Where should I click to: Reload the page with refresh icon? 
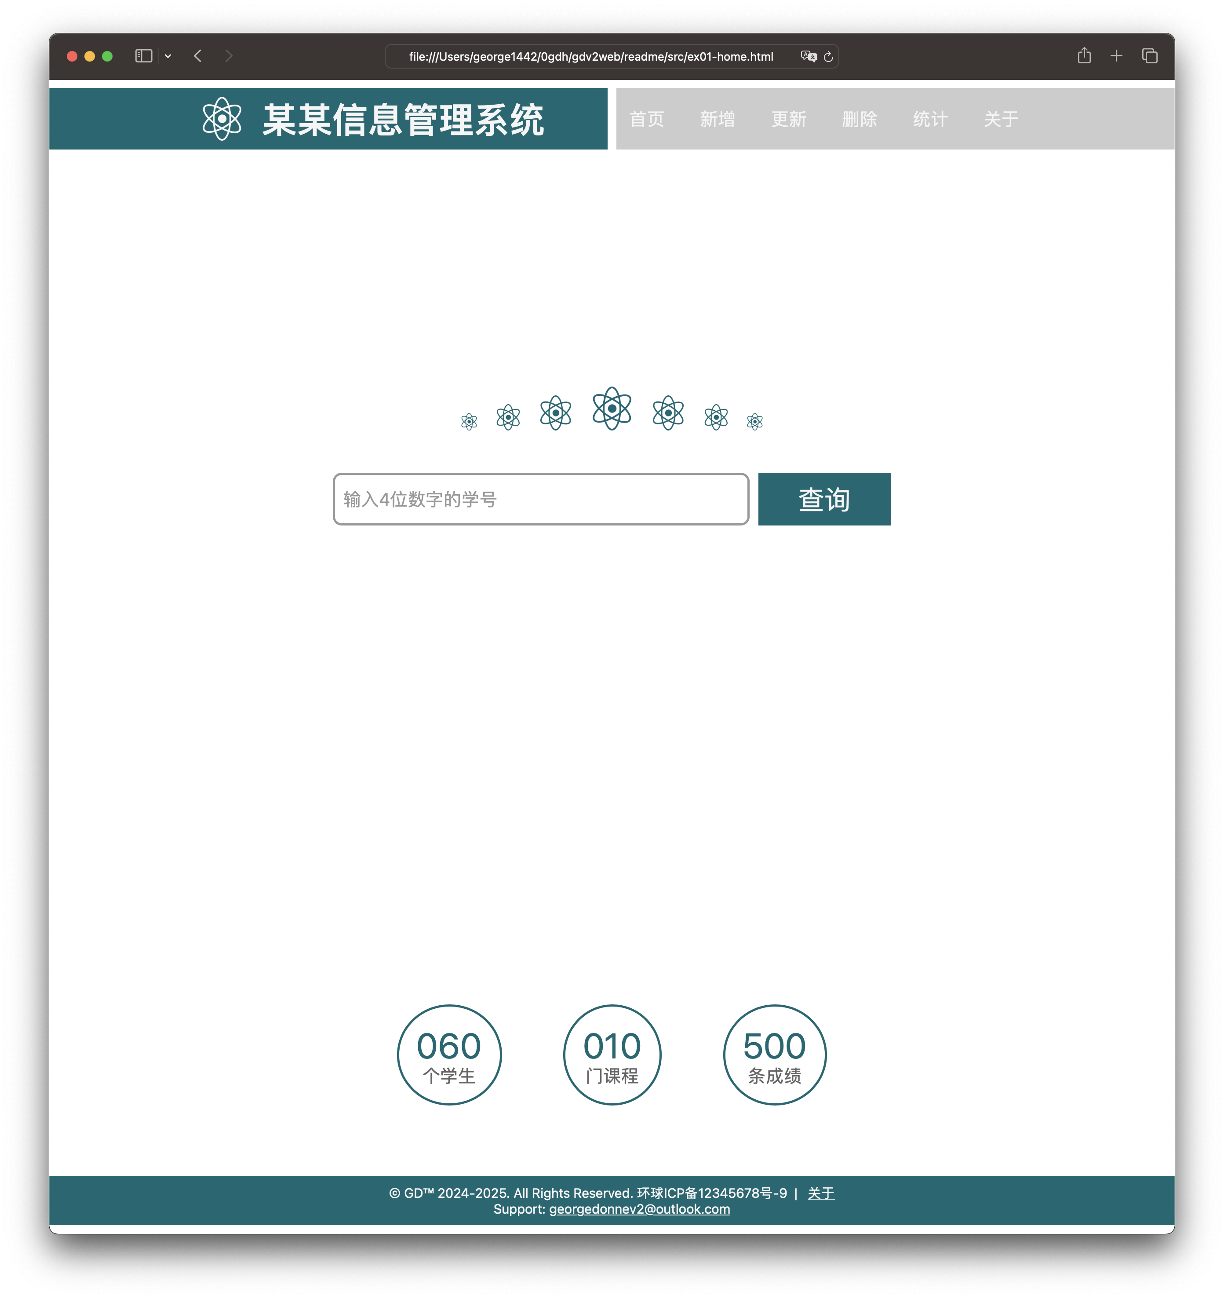tap(828, 57)
